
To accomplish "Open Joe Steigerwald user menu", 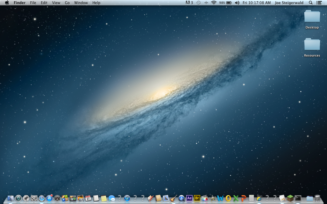I will pos(289,3).
